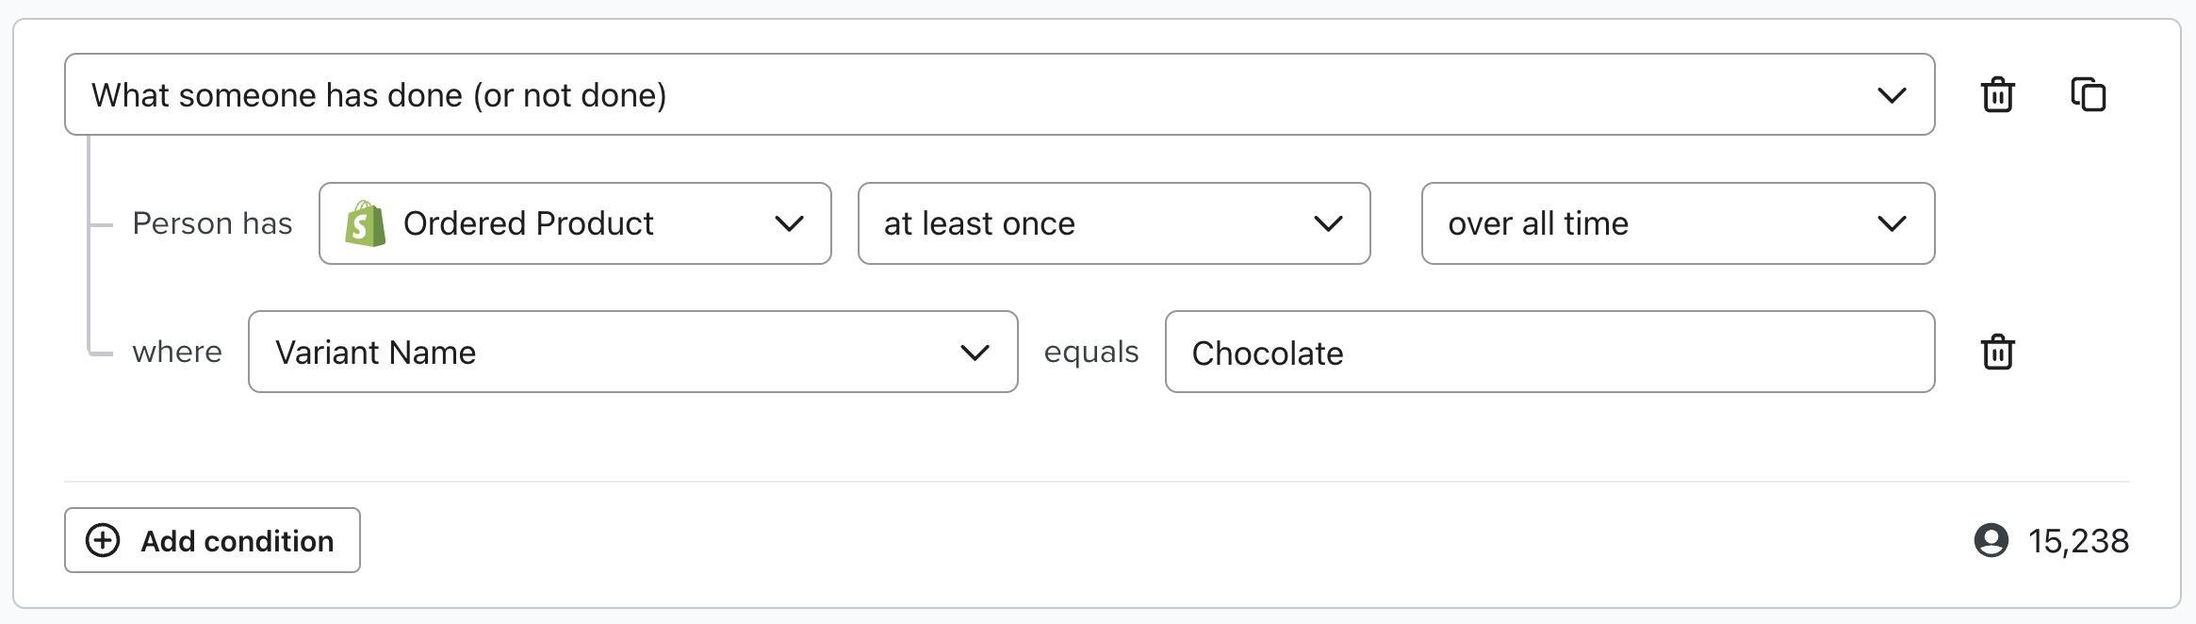Image resolution: width=2196 pixels, height=624 pixels.
Task: Duplicate the condition using the copy icon
Action: 2088,95
